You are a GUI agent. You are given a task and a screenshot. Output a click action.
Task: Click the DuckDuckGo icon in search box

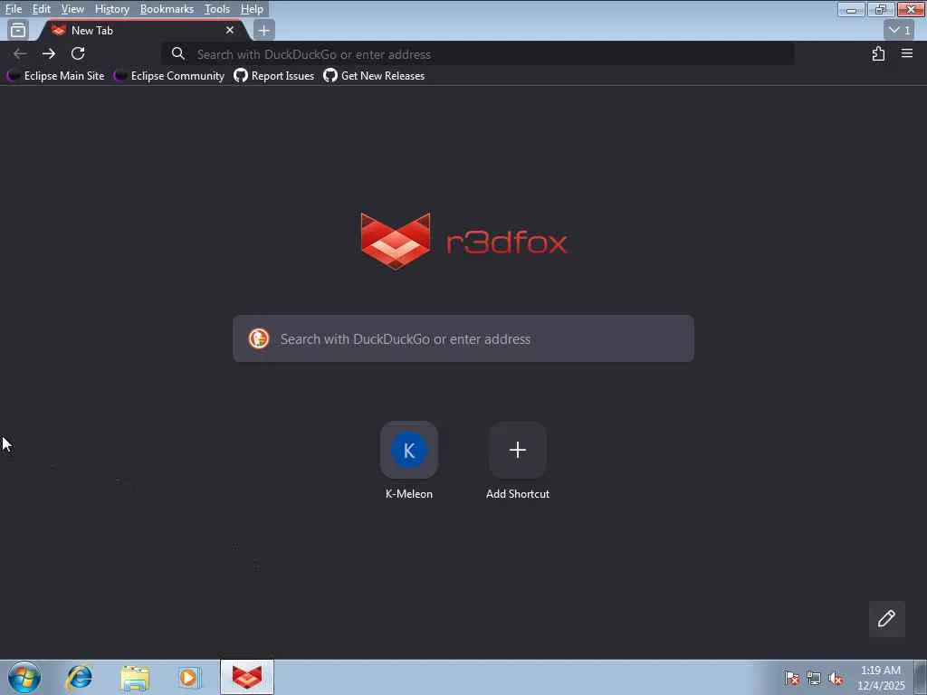coord(258,338)
